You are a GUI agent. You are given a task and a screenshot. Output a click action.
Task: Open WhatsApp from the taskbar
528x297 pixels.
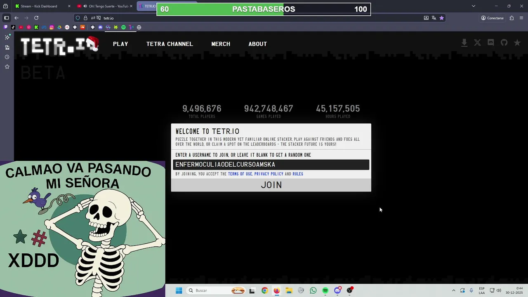coord(313,290)
